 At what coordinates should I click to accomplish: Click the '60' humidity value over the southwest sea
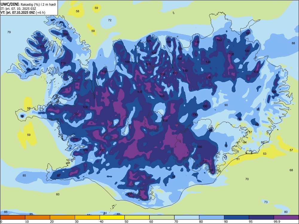(58, 194)
